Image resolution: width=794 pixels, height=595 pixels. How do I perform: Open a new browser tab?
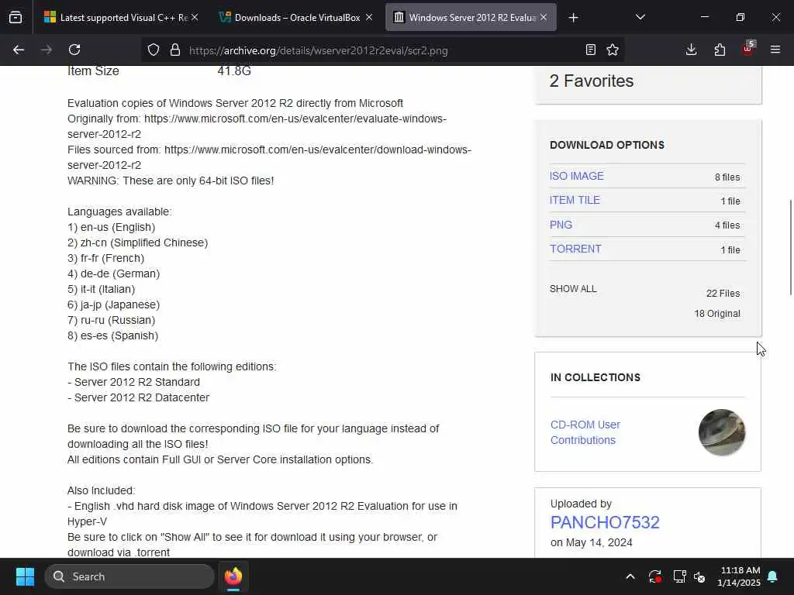pos(573,18)
